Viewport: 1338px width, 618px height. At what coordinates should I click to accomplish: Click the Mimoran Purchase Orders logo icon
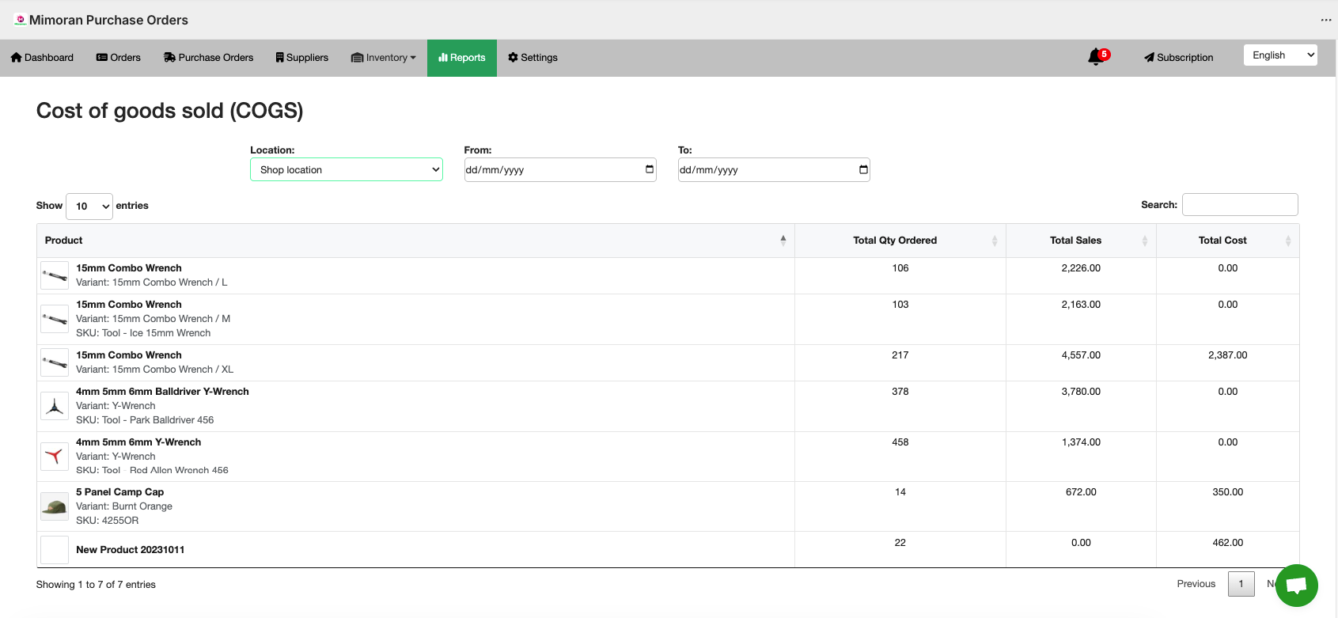(x=21, y=20)
